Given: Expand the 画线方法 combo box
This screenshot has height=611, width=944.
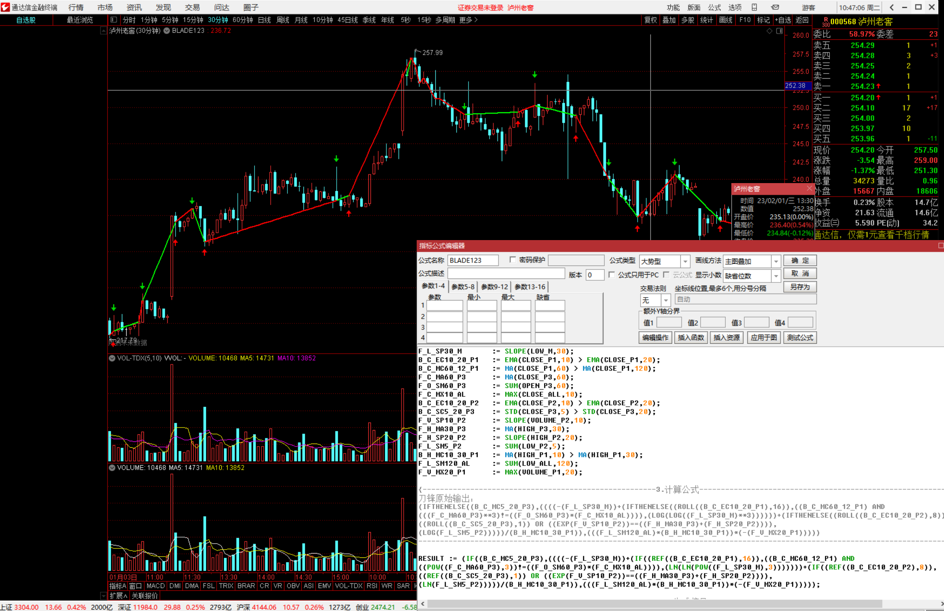Looking at the screenshot, I should 776,261.
